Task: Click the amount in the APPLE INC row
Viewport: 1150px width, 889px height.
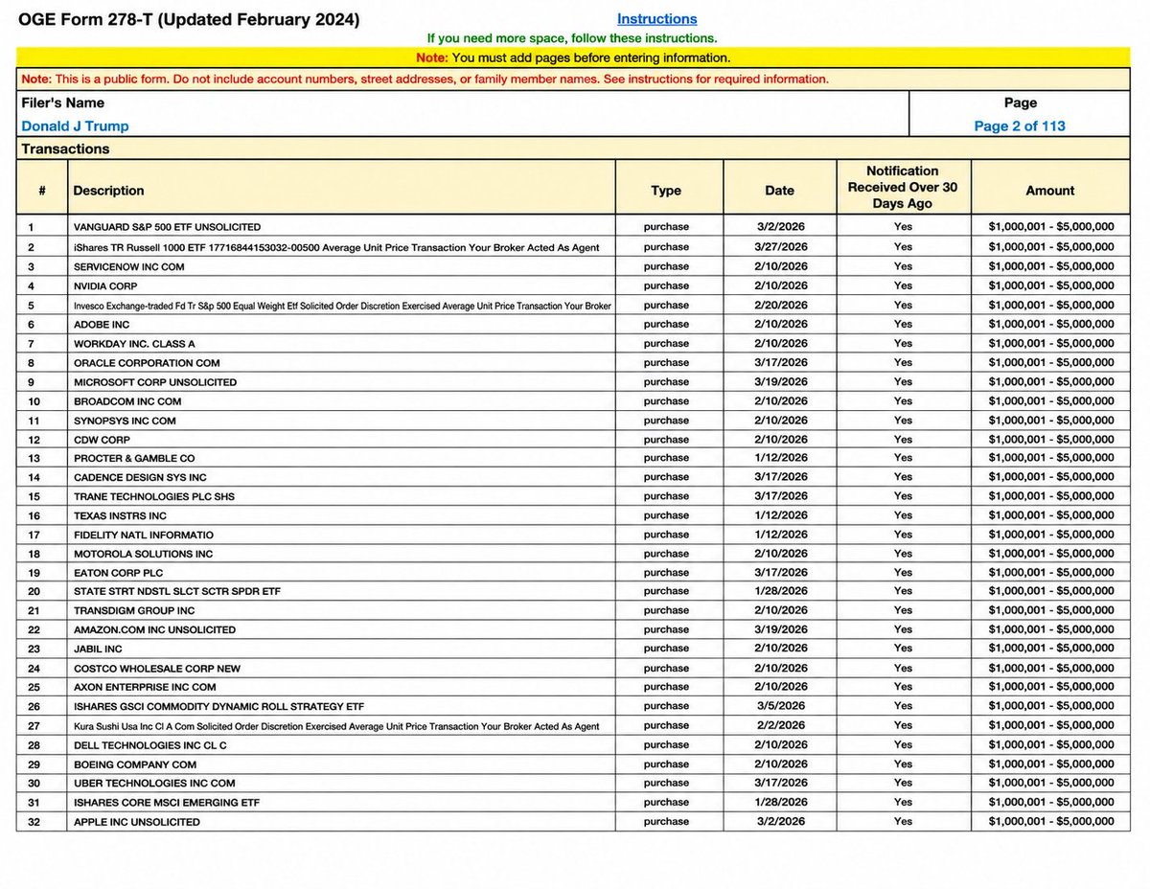Action: coord(1051,822)
